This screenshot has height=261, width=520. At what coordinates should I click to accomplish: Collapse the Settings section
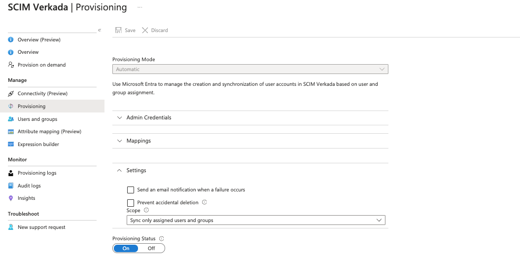136,170
